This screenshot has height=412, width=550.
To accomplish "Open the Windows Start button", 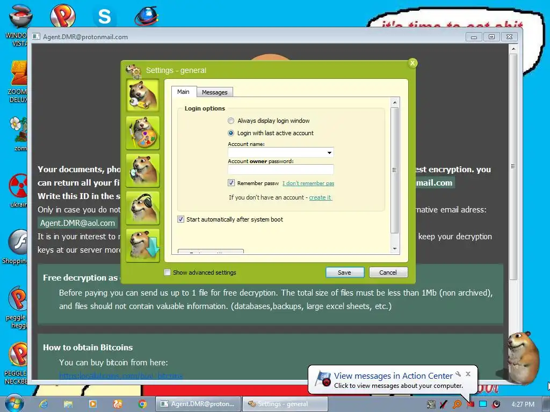I will click(14, 403).
